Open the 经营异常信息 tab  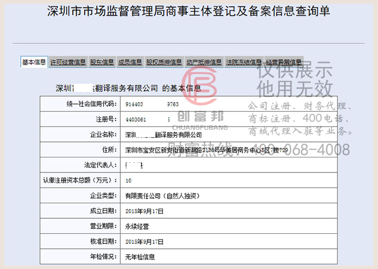(x=283, y=62)
